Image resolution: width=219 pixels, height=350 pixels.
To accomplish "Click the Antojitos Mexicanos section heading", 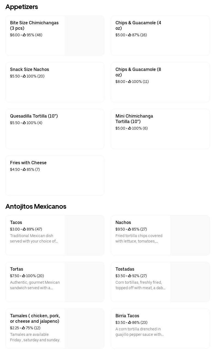I will click(x=36, y=207).
